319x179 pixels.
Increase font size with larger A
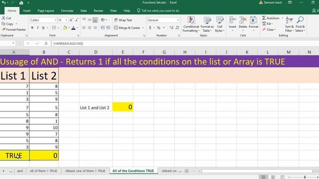click(x=71, y=20)
